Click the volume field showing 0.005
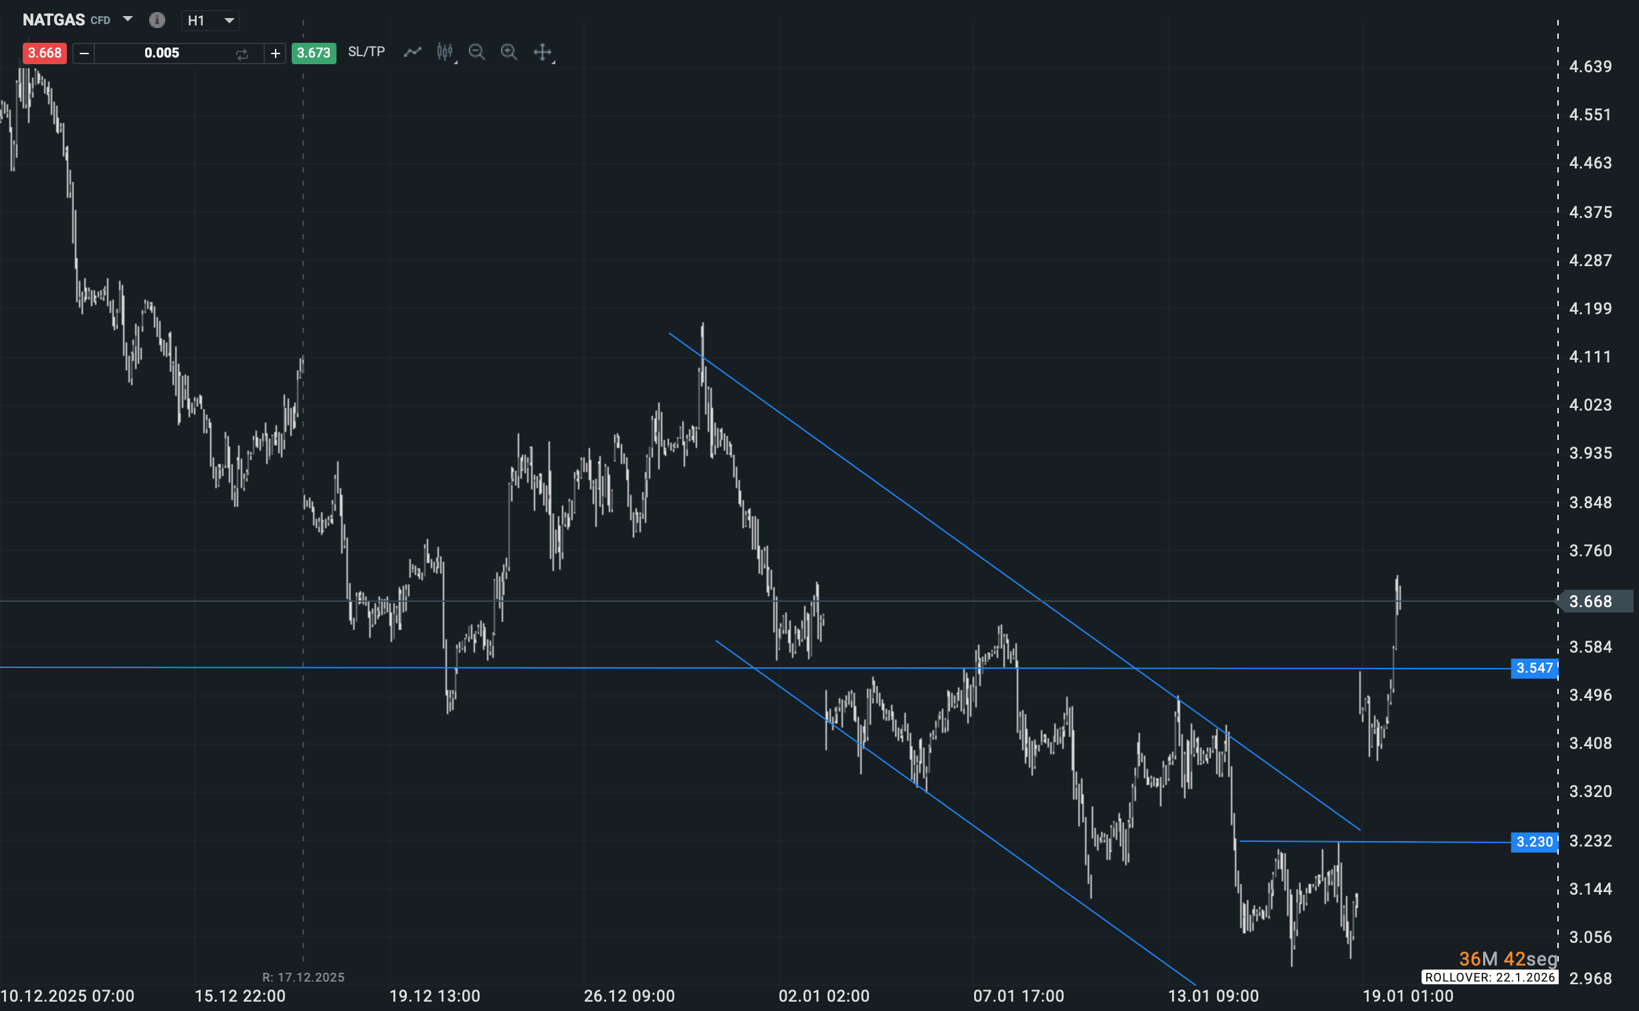 click(162, 53)
